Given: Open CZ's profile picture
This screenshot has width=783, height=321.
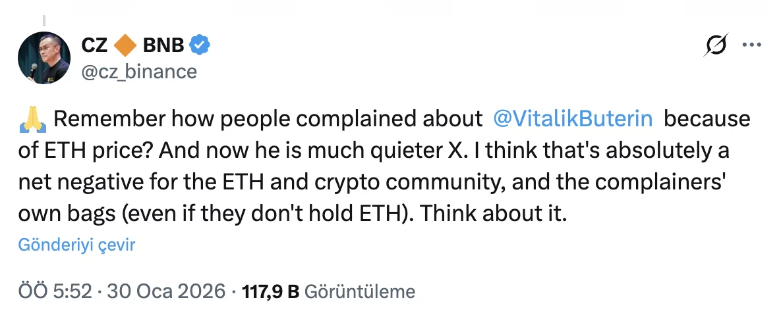Looking at the screenshot, I should click(x=43, y=57).
